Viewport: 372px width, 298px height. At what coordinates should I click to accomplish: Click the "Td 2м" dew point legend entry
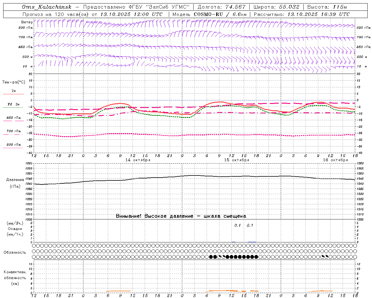[x=14, y=104]
